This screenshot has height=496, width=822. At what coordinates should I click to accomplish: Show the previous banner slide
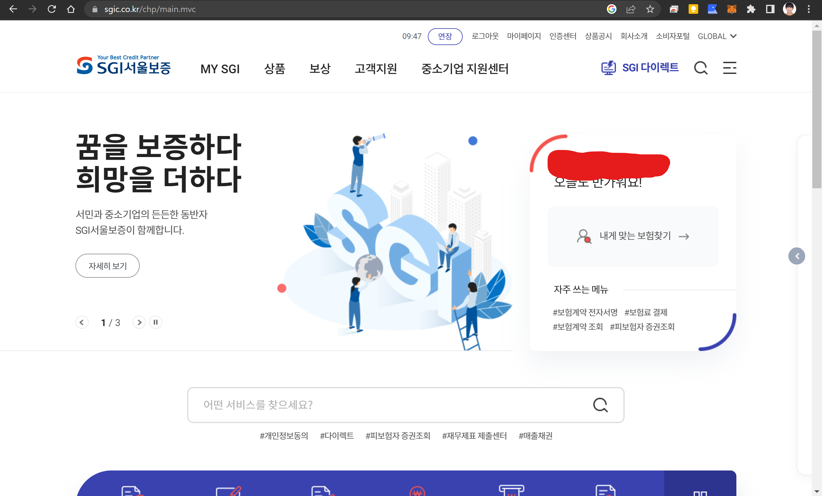point(82,322)
